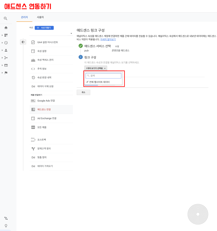Image resolution: width=217 pixels, height=231 pixels.
Task: Click the Dd icon beside 맞춤 정의
Action: point(33,157)
